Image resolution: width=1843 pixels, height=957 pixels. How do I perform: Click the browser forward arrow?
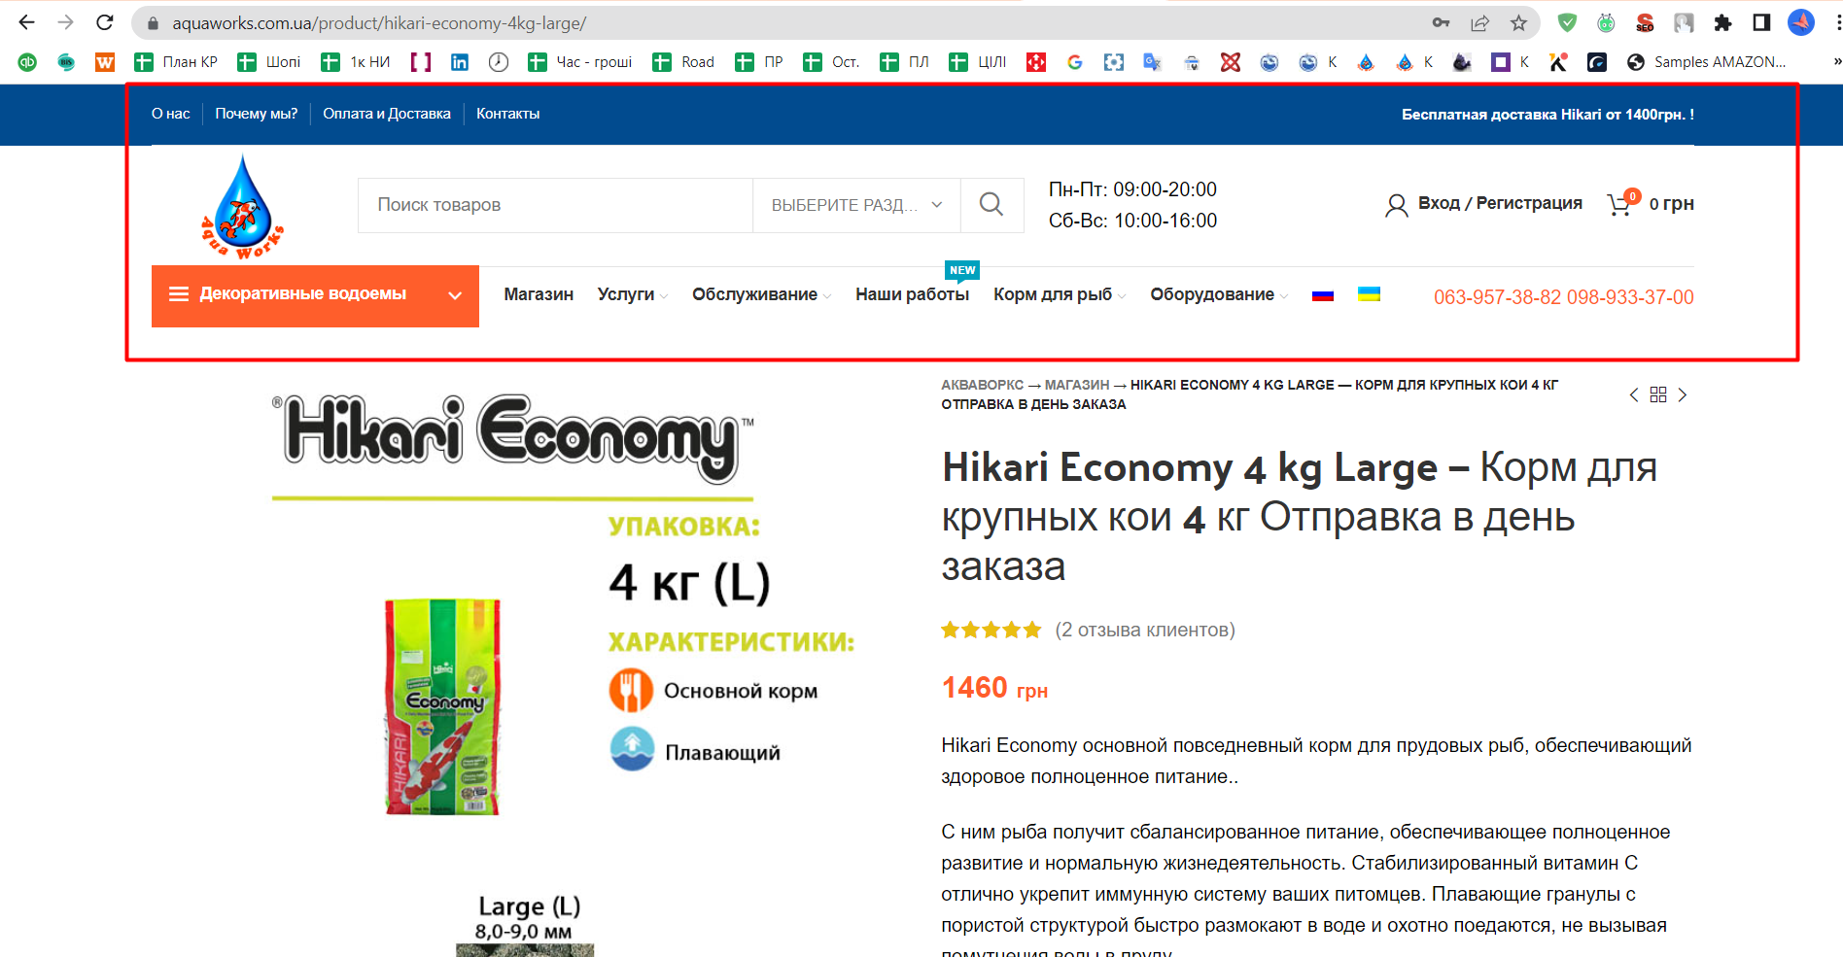(65, 22)
